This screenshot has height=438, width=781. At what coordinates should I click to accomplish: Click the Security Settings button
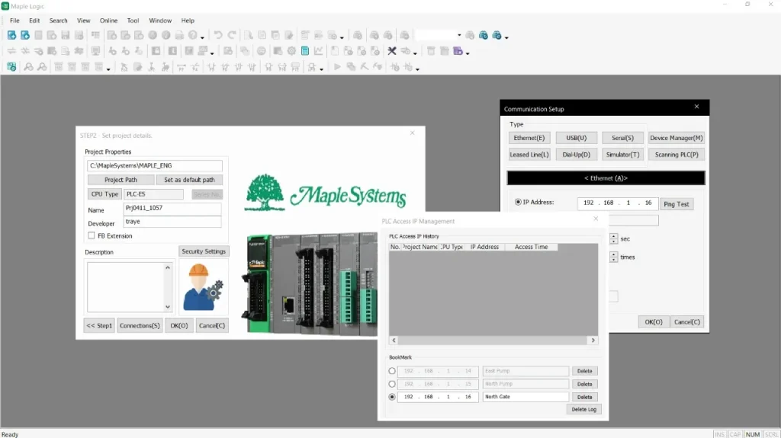tap(204, 251)
